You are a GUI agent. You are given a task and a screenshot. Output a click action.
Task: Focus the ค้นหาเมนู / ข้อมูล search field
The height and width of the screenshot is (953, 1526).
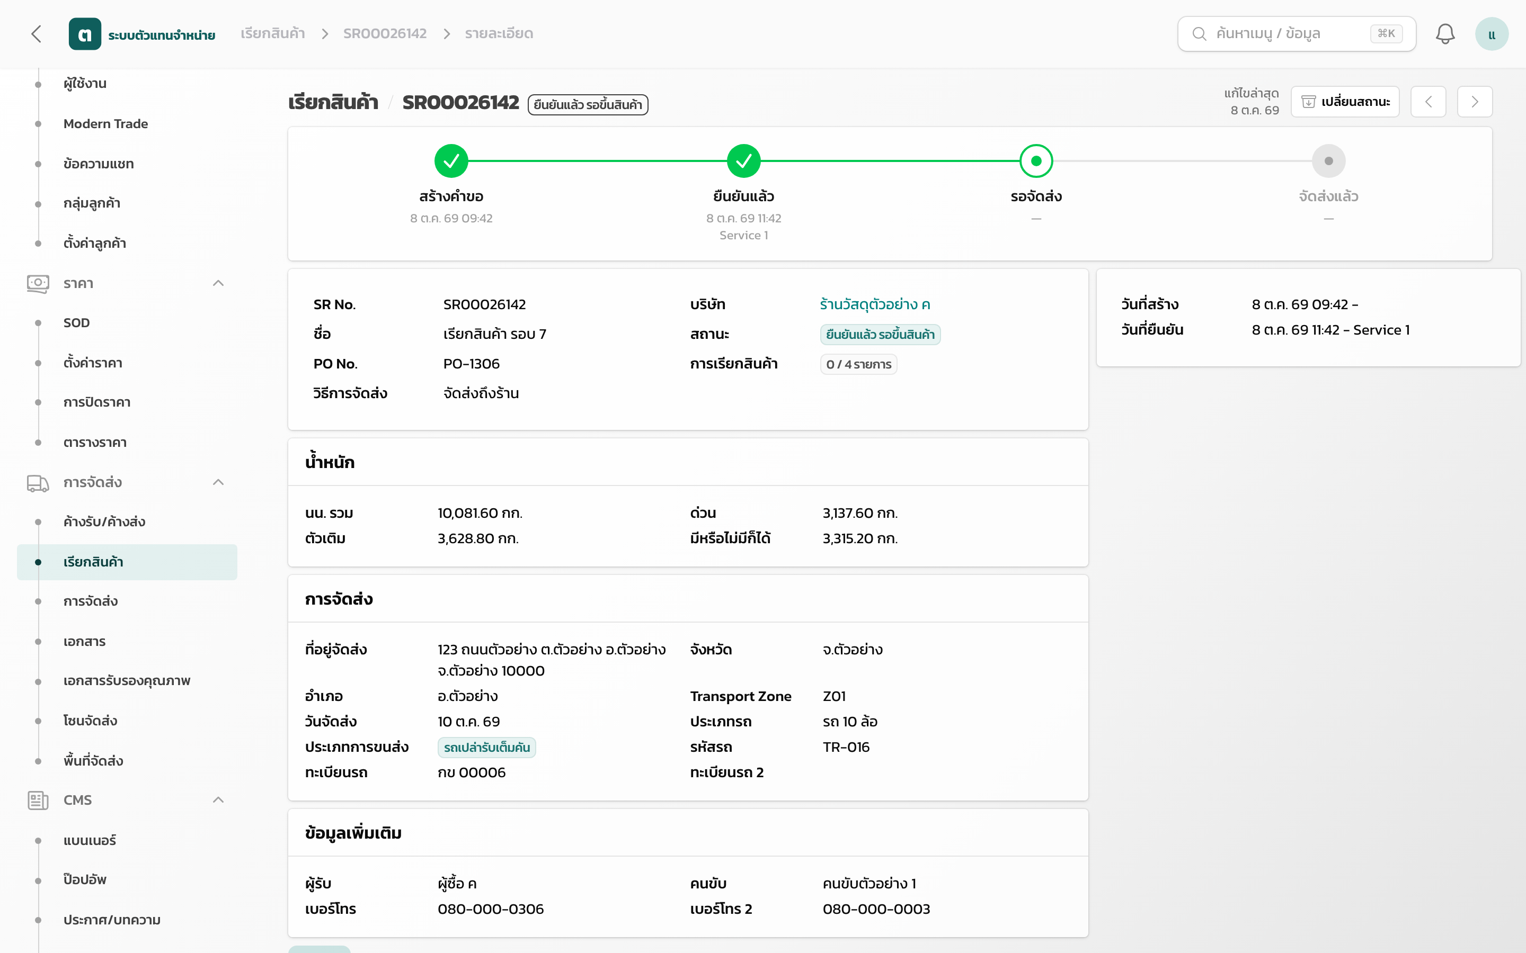coord(1297,34)
